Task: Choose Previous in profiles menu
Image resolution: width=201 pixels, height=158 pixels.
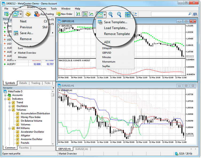Action: pos(26,27)
